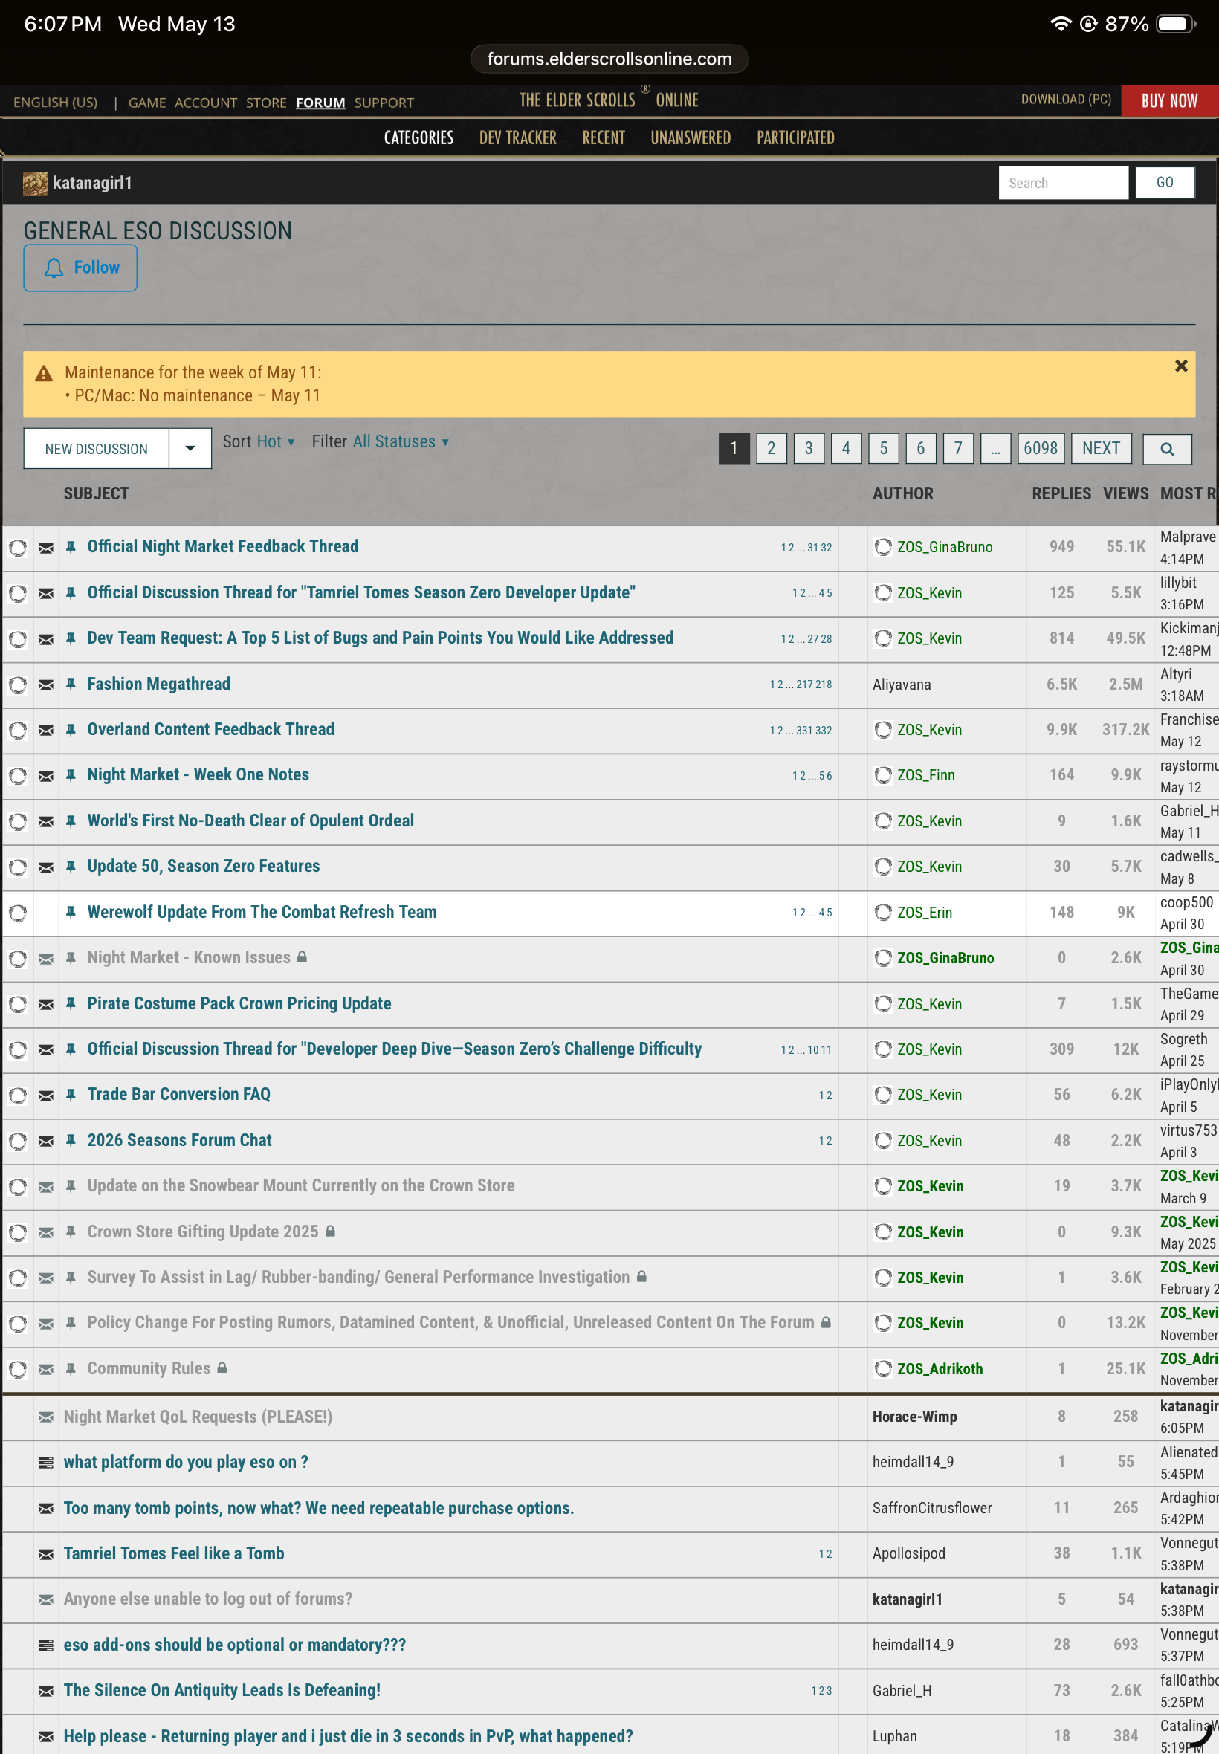1219x1754 pixels.
Task: Click staff logo next to ZOS_Finn
Action: (883, 776)
